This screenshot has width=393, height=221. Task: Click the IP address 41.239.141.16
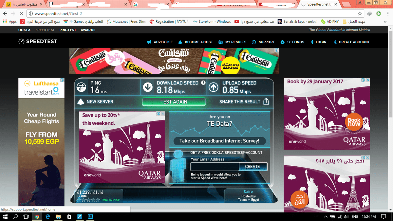click(x=90, y=192)
